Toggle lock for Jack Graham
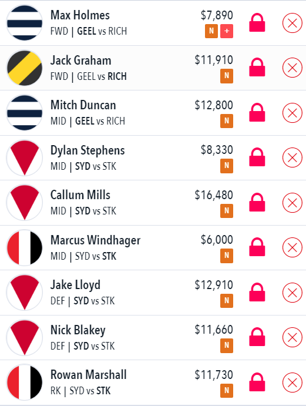The image size is (306, 406). tap(257, 68)
